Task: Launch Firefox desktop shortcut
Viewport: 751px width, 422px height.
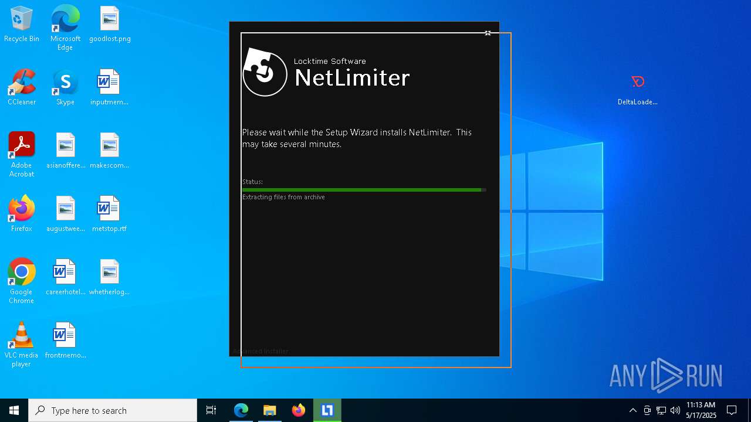Action: click(22, 215)
